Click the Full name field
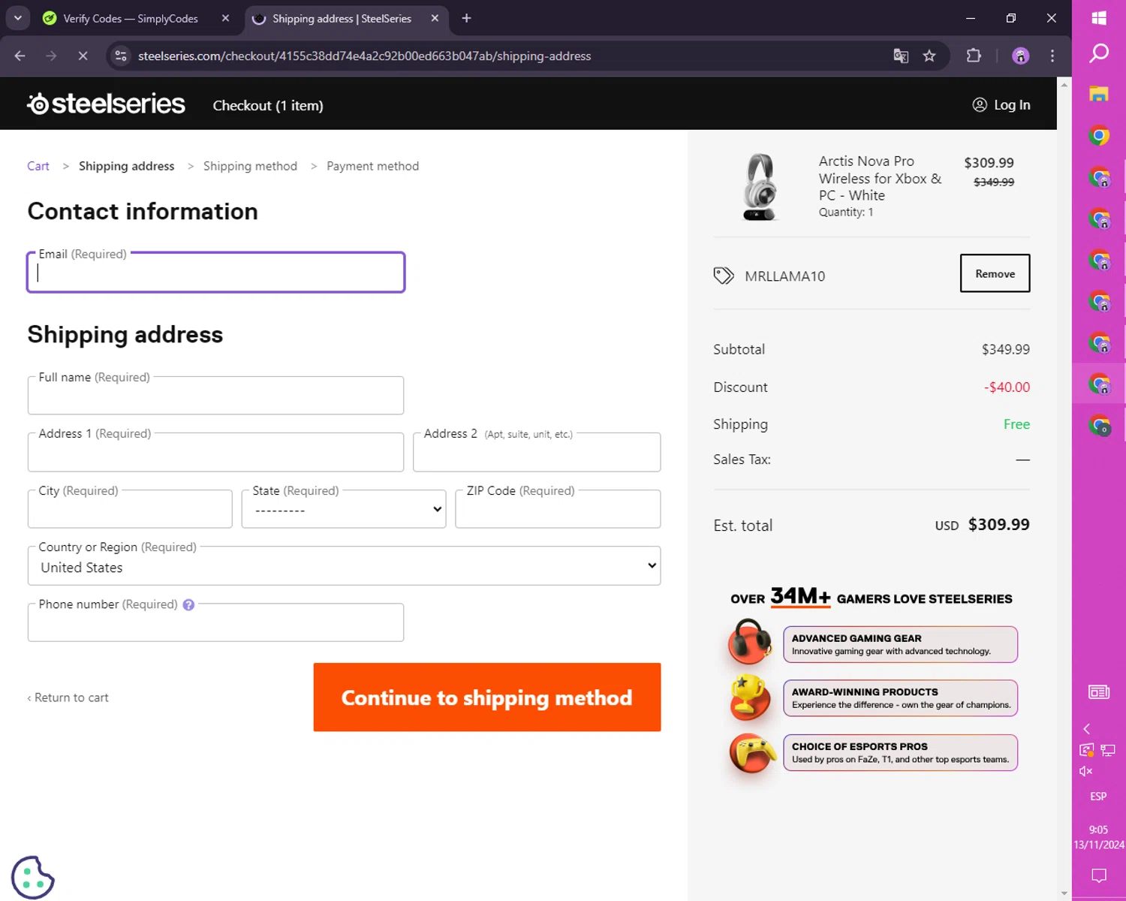Image resolution: width=1126 pixels, height=901 pixels. point(216,396)
